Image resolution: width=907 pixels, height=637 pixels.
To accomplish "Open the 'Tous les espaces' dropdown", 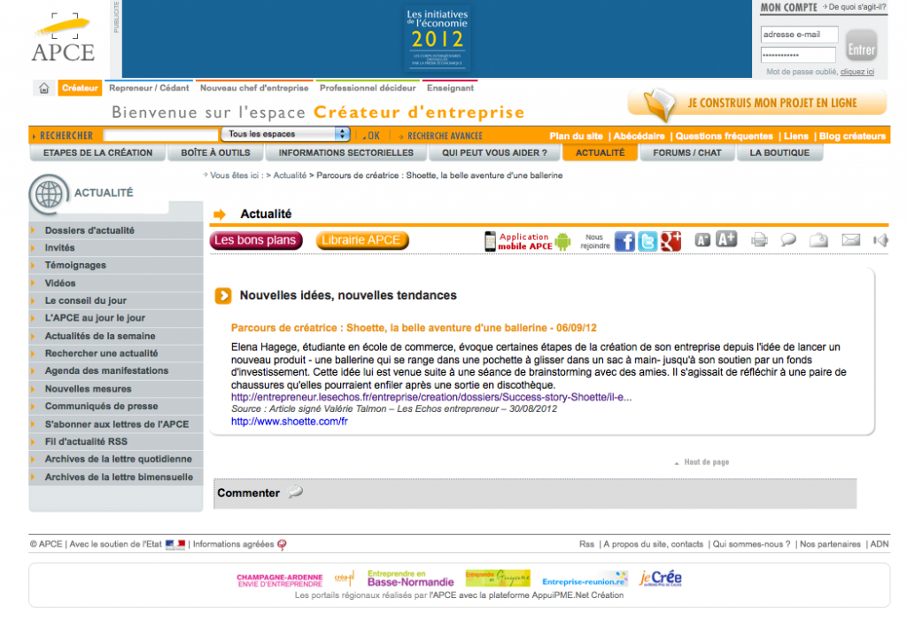I will pyautogui.click(x=285, y=135).
